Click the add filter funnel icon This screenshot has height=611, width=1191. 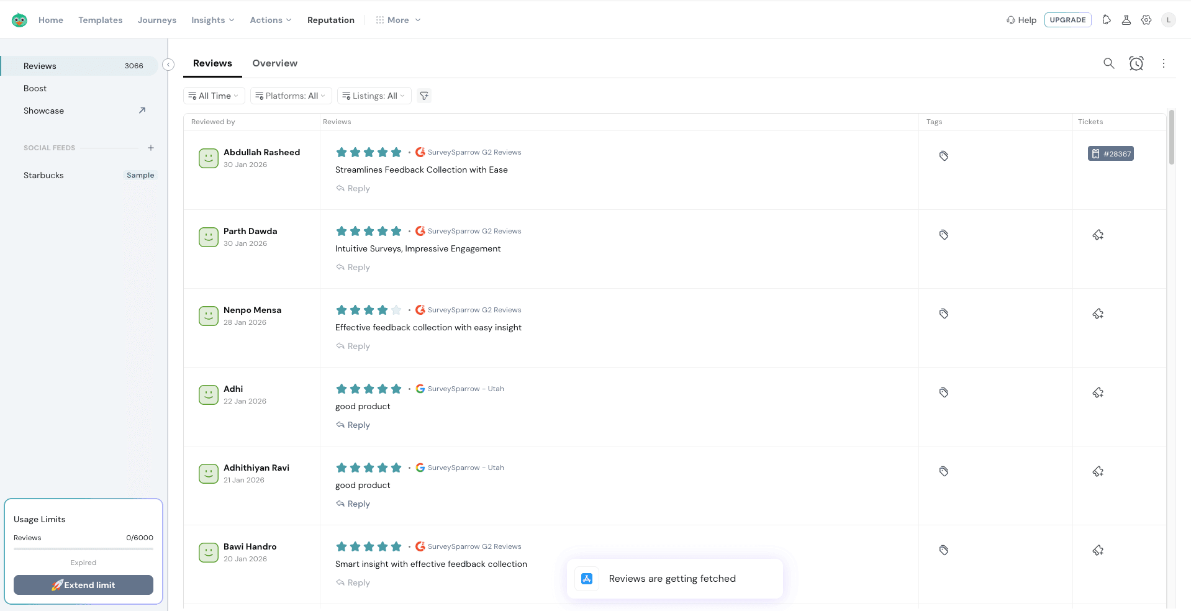[424, 96]
